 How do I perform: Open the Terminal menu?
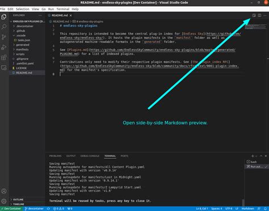63,9
